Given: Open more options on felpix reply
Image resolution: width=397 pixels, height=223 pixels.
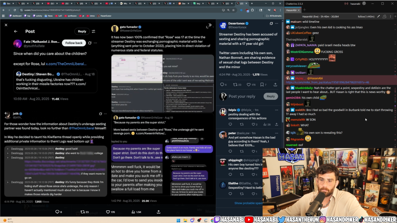Looking at the screenshot, I should (276, 110).
